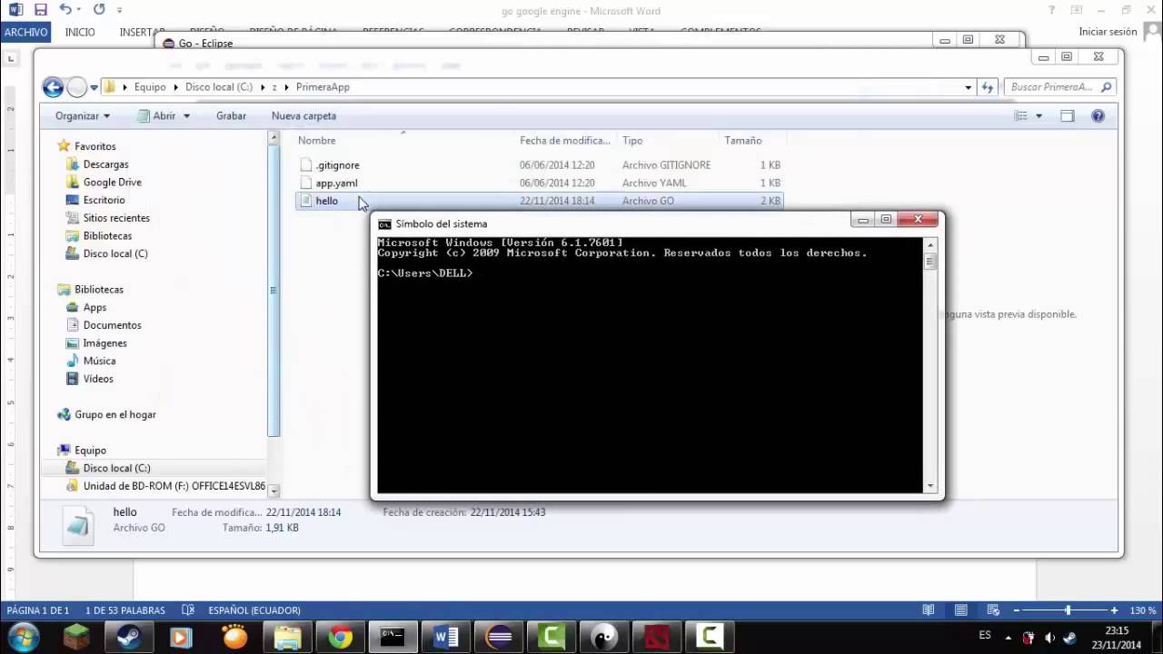Click the volume speaker icon in system tray
1163x654 pixels.
(1049, 638)
